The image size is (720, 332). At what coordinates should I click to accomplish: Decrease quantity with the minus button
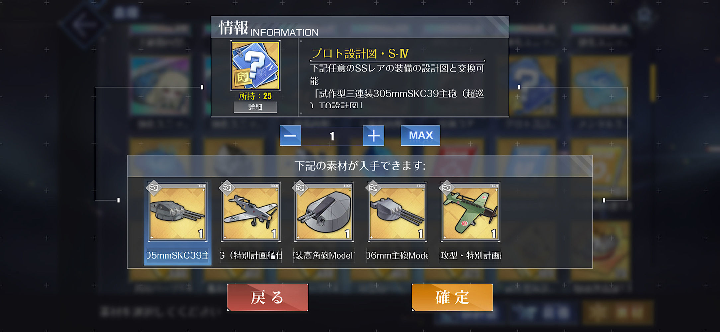(290, 135)
